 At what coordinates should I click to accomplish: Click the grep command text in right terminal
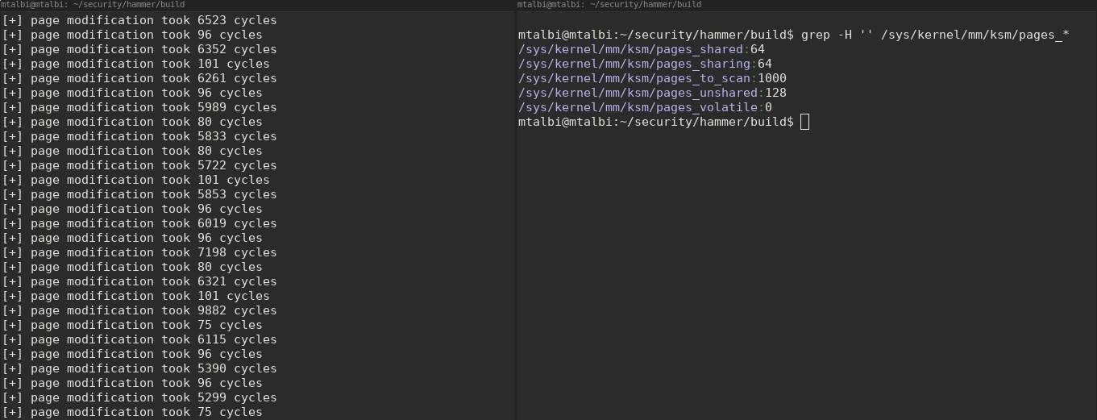pyautogui.click(x=935, y=35)
